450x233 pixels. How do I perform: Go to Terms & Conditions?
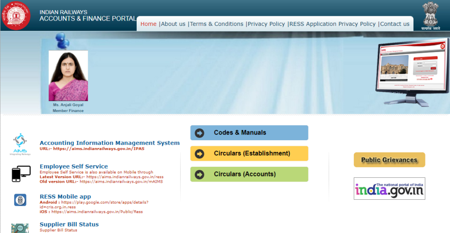pos(216,24)
